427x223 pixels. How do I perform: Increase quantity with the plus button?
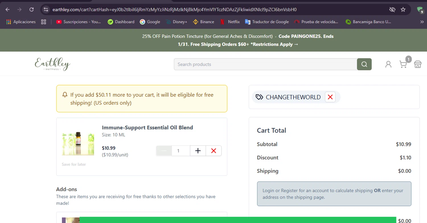click(x=198, y=151)
